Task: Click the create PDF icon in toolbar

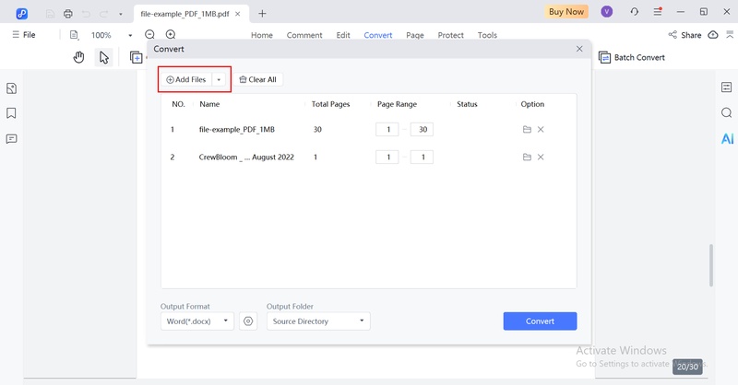Action: coord(136,57)
